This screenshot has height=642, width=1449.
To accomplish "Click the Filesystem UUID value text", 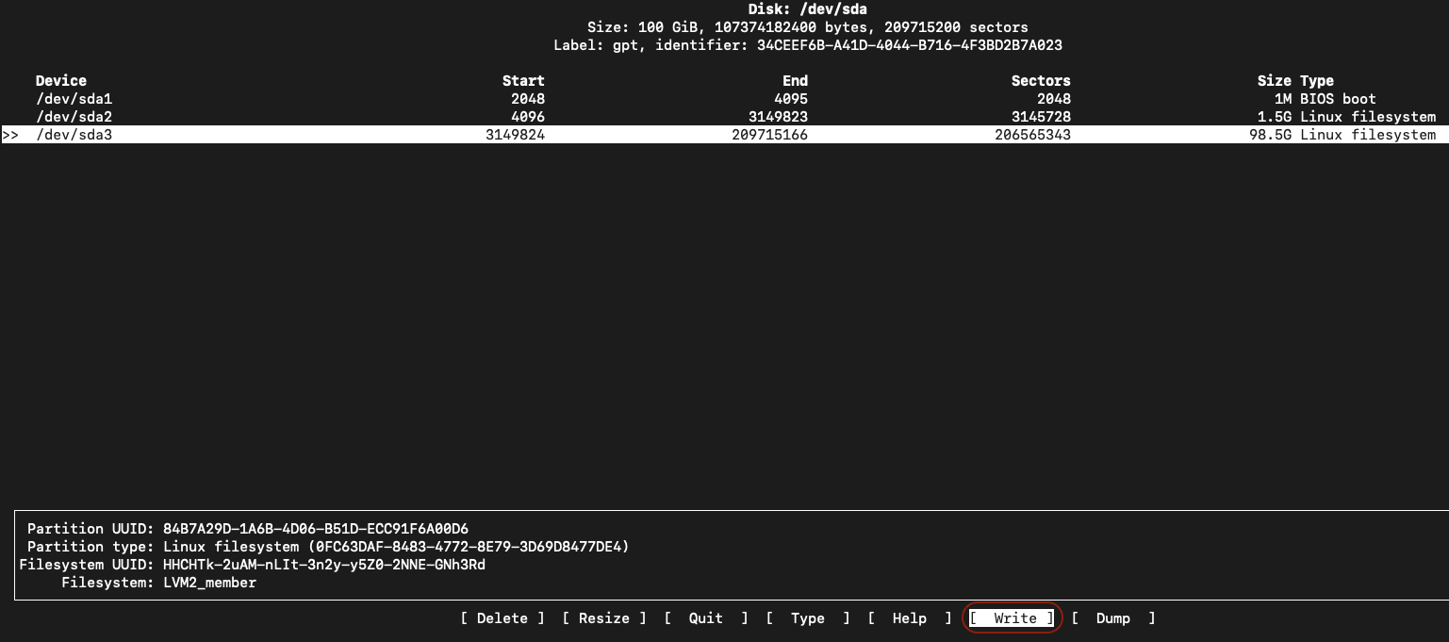I will pyautogui.click(x=323, y=565).
